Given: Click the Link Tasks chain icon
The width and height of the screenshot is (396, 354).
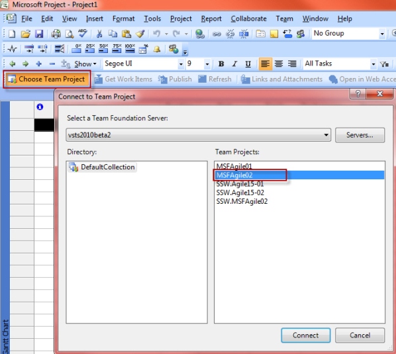Looking at the screenshot, I should [x=217, y=34].
